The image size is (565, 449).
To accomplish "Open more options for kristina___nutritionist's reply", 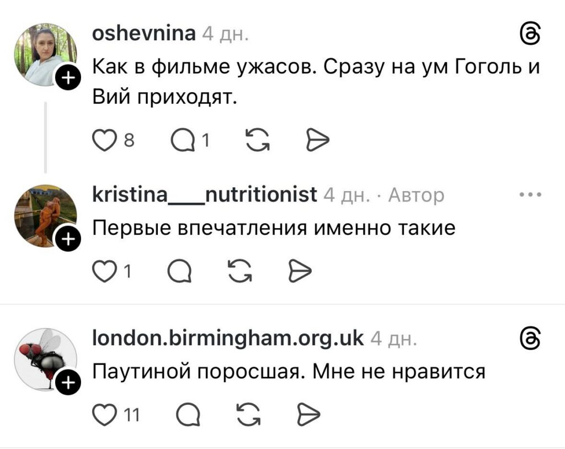I will (x=531, y=195).
